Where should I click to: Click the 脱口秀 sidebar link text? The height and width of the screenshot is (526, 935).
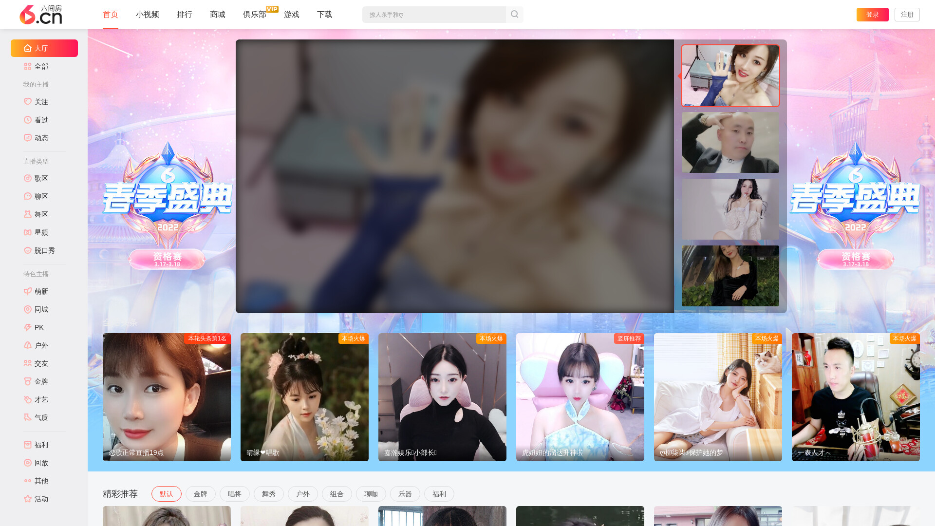tap(45, 250)
